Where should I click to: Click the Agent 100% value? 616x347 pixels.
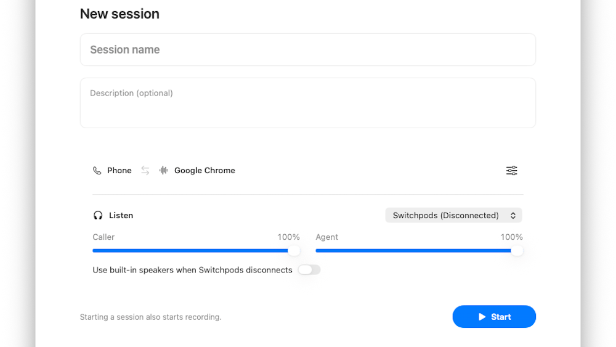coord(511,237)
